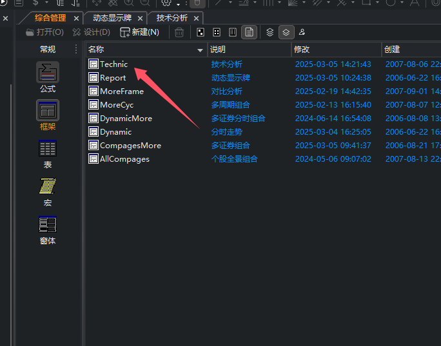Open the settings gear in top toolbar
The image size is (441, 346).
pyautogui.click(x=166, y=3)
